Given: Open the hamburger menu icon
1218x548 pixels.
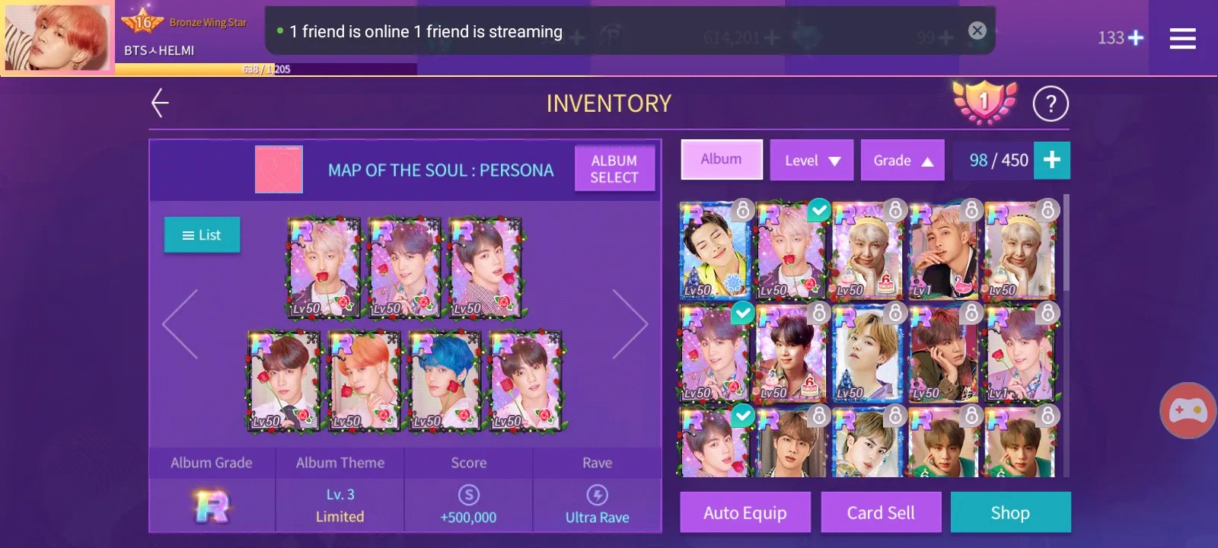Looking at the screenshot, I should (x=1182, y=38).
